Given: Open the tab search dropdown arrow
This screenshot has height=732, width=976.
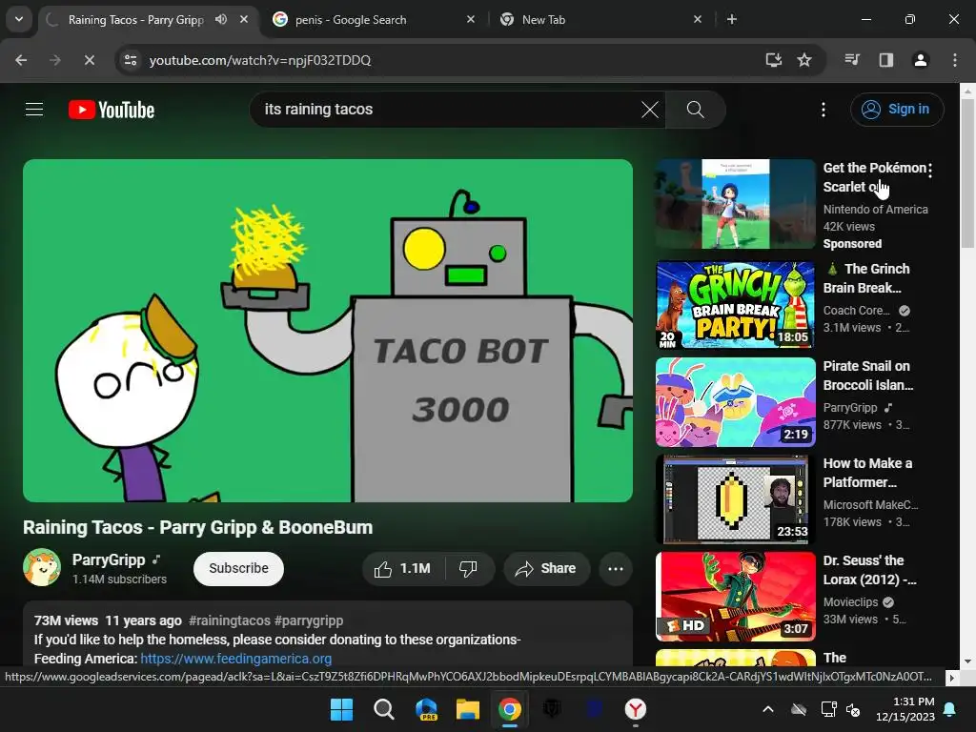Looking at the screenshot, I should coord(19,19).
